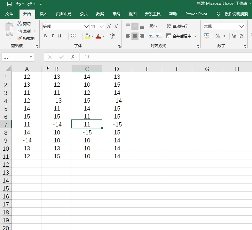This screenshot has height=230, width=252.
Task: Increase decimal places icon
Action: [x=234, y=36]
